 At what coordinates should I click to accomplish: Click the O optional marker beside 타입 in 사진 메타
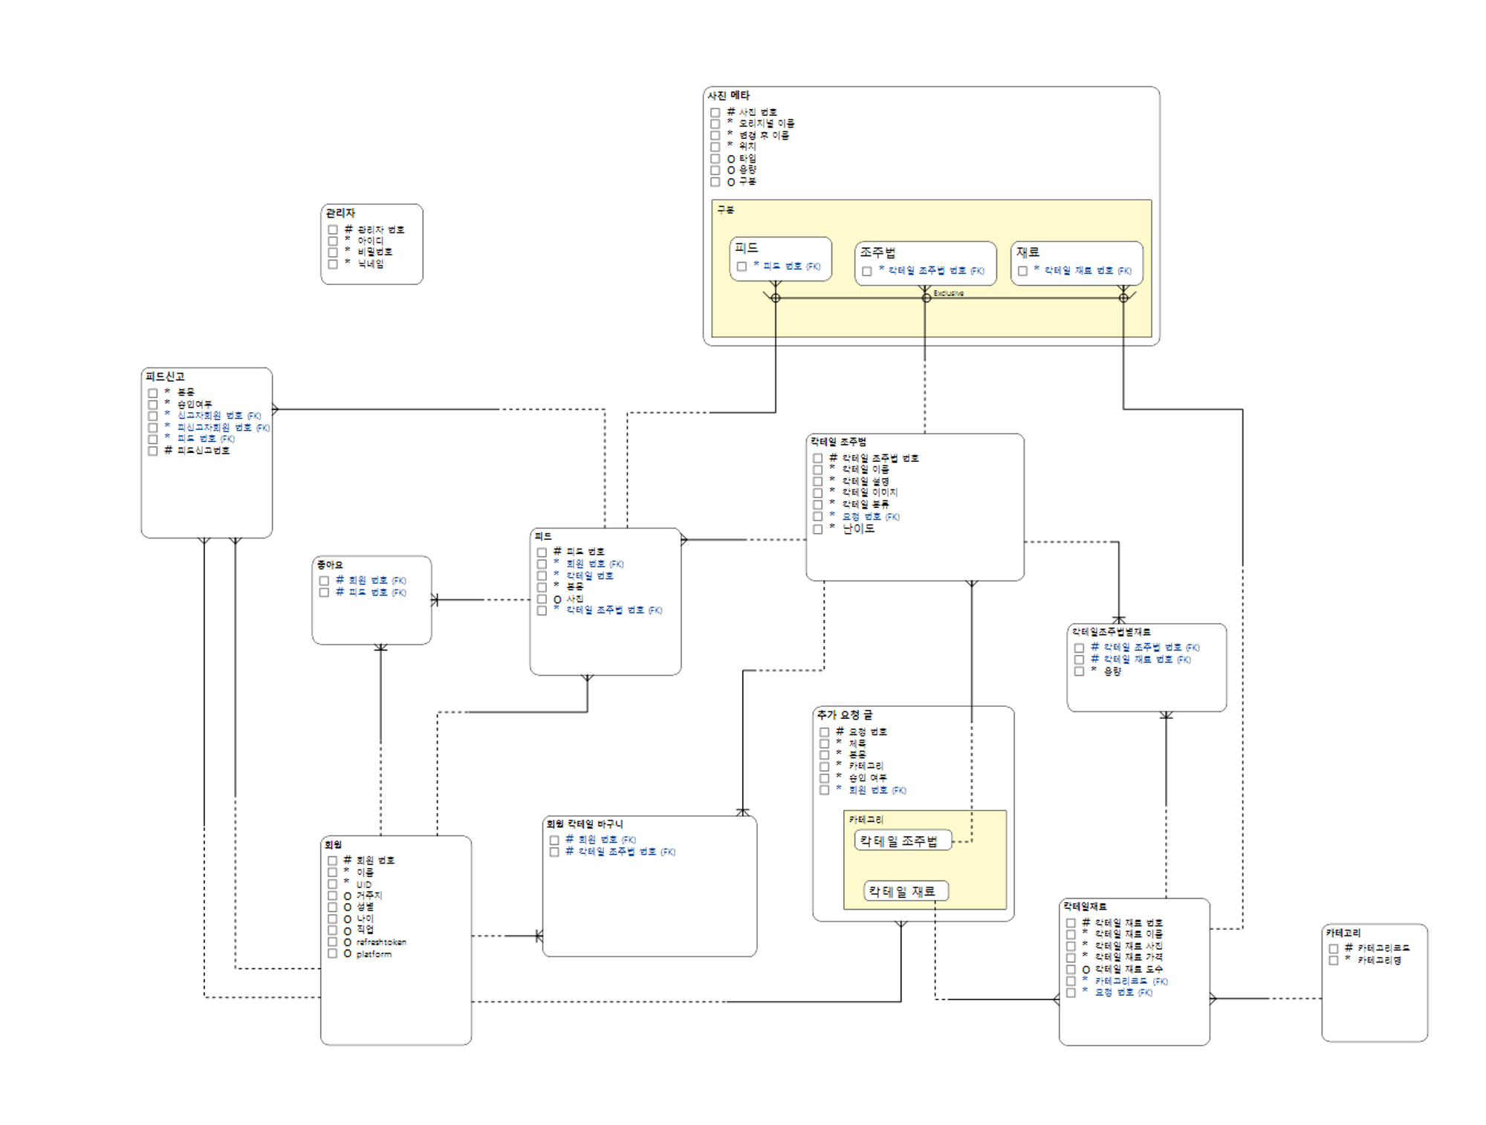click(730, 159)
